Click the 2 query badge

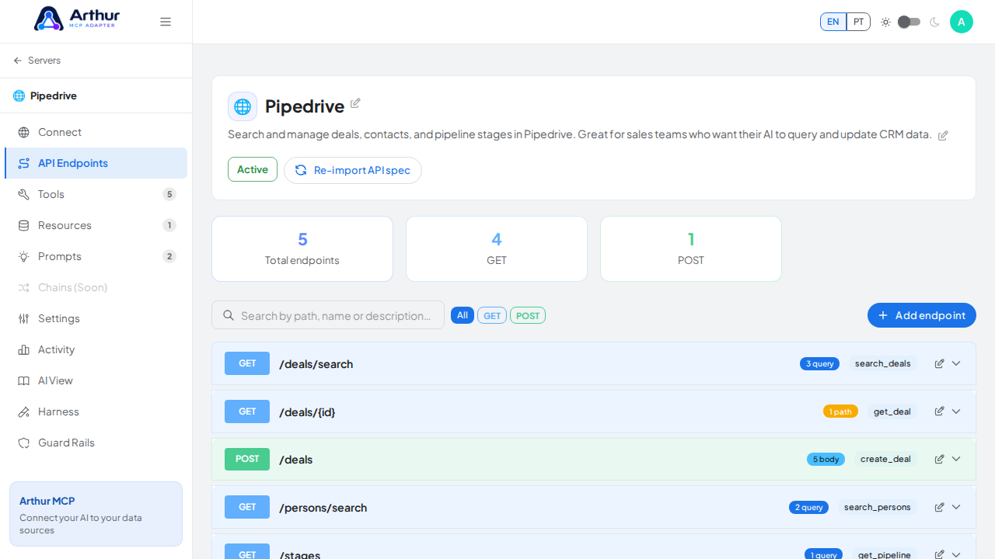(x=808, y=507)
